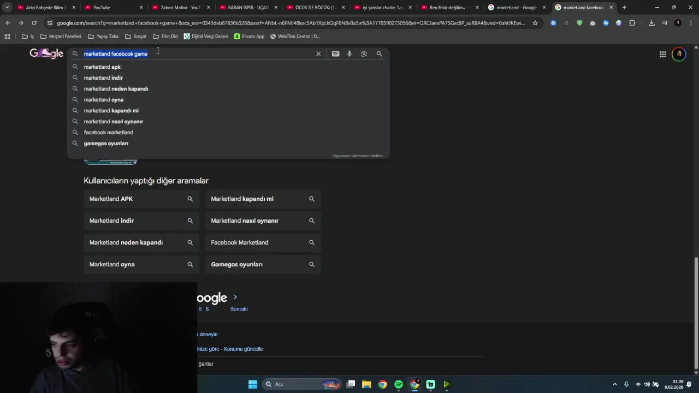This screenshot has height=393, width=699.
Task: Start voice search with the microphone icon
Action: 349,54
